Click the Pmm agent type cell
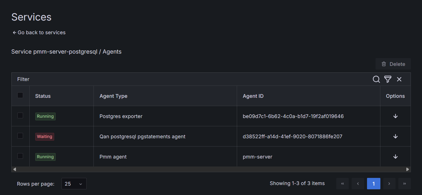The width and height of the screenshot is (422, 195). click(165, 157)
